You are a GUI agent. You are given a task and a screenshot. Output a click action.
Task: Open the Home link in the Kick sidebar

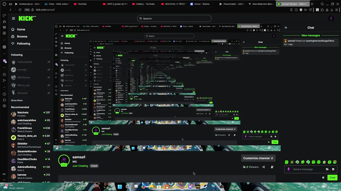21,29
